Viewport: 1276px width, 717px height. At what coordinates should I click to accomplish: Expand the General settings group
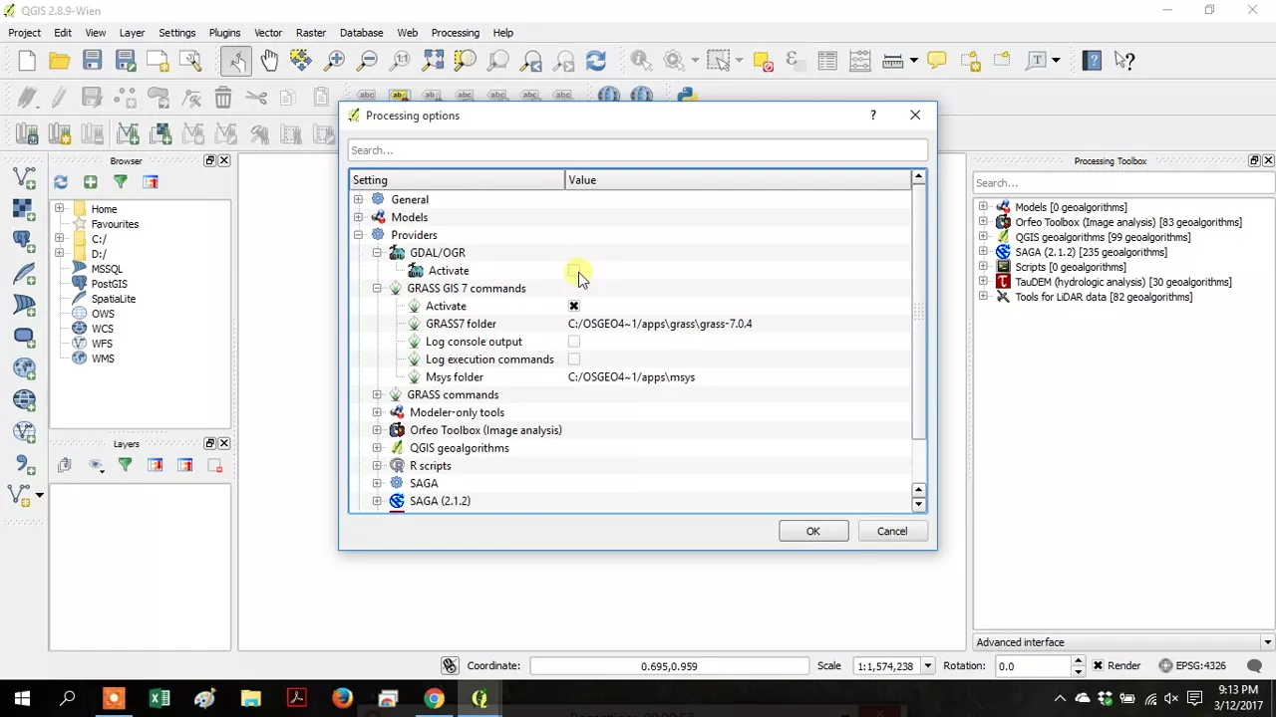pyautogui.click(x=359, y=200)
